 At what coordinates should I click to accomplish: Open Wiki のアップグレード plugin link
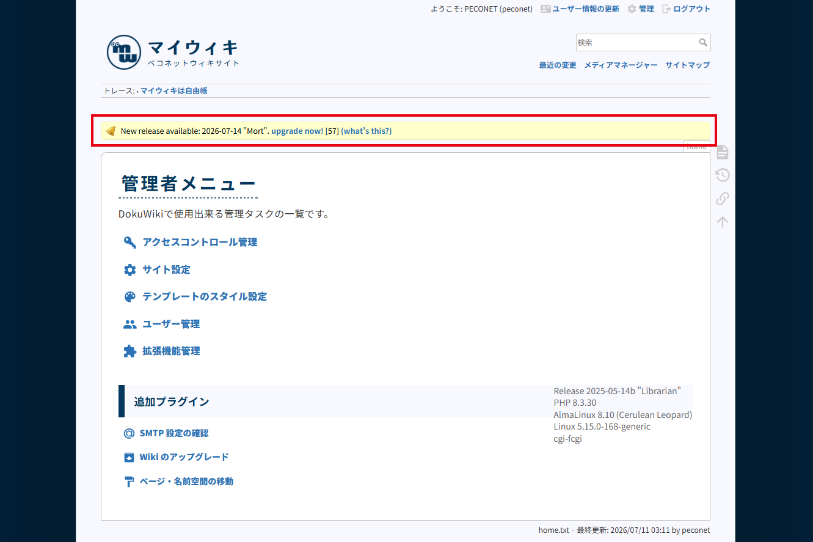point(184,458)
